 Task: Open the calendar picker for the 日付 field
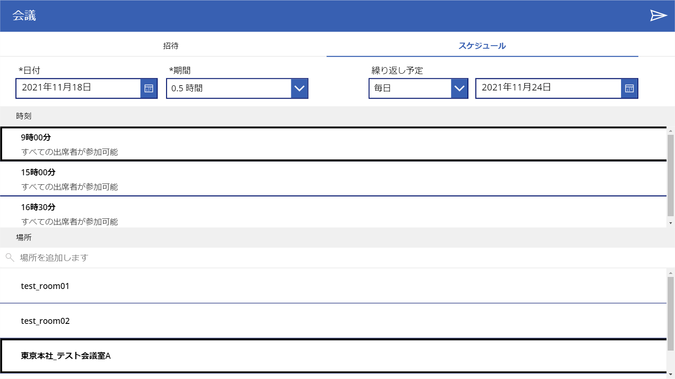[149, 88]
